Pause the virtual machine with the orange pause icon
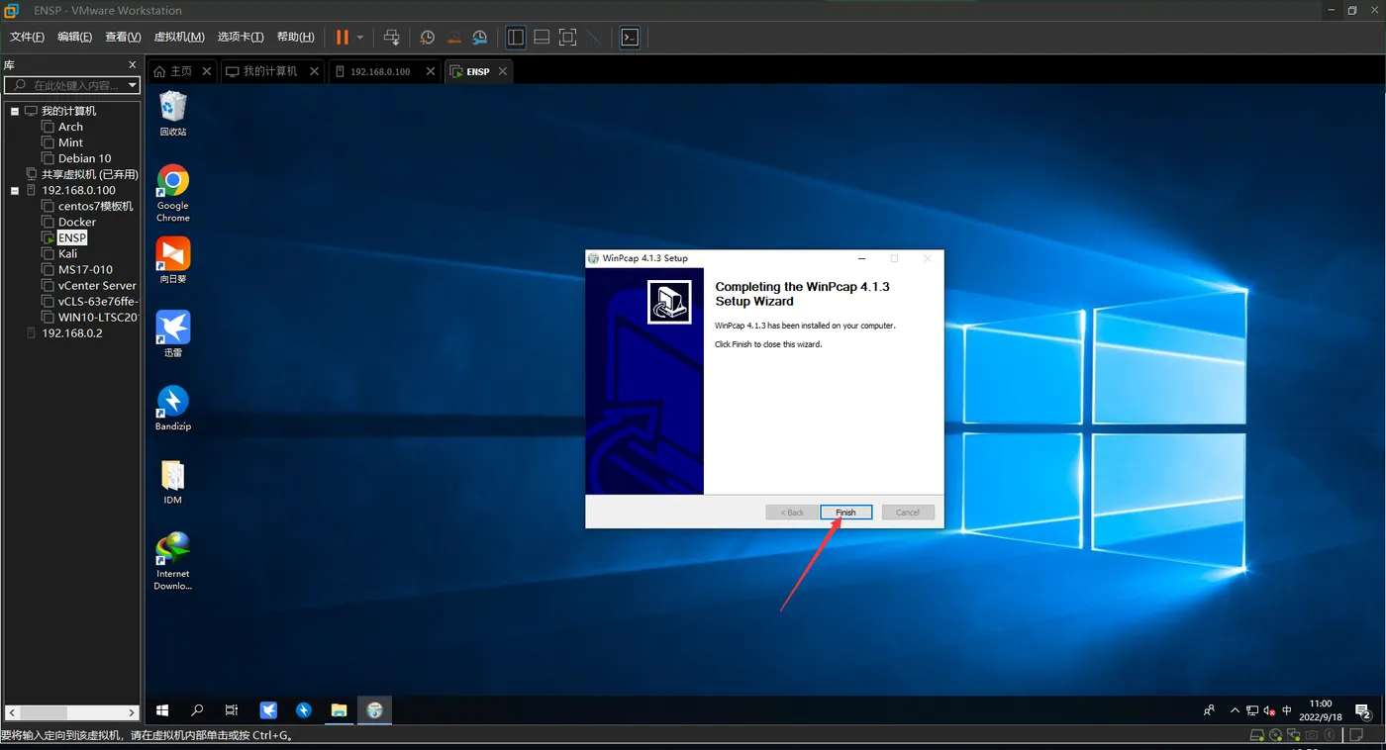The height and width of the screenshot is (750, 1386). point(342,37)
